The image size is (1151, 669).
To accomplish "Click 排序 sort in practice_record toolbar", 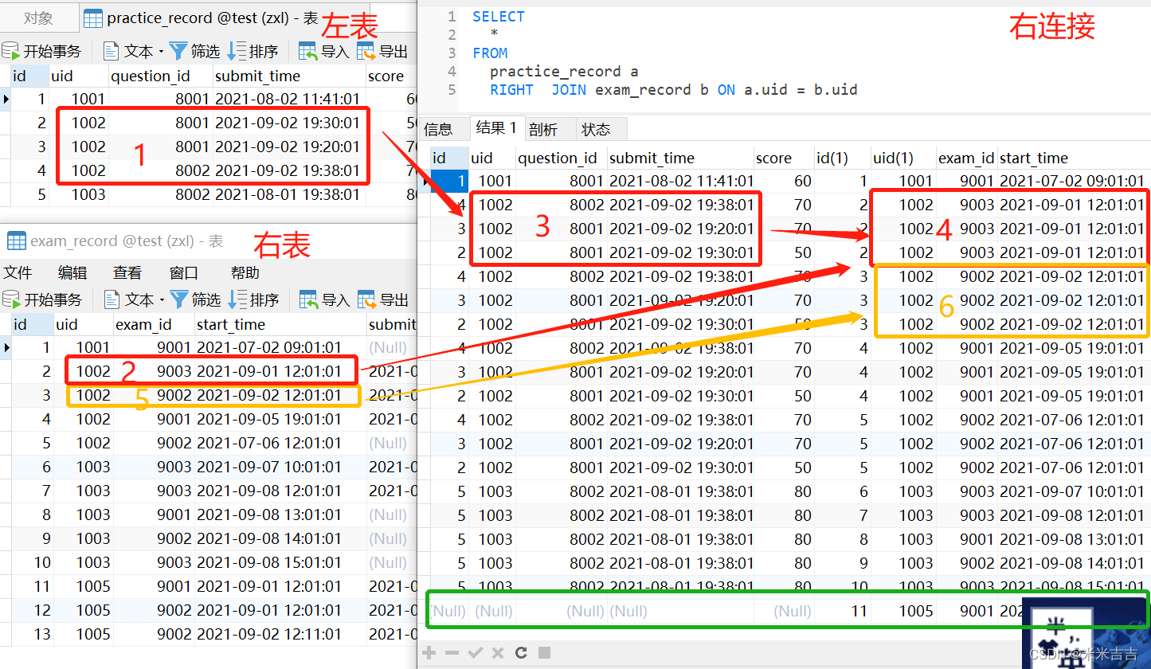I will pyautogui.click(x=253, y=52).
